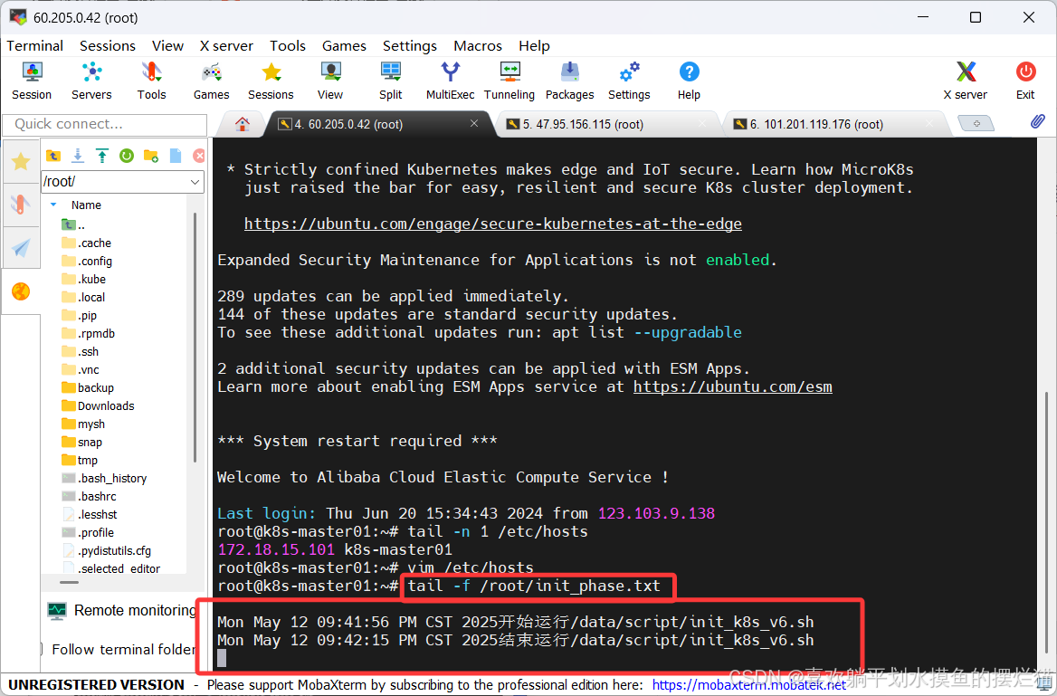Activate the MultiExec toolbar icon

point(451,81)
